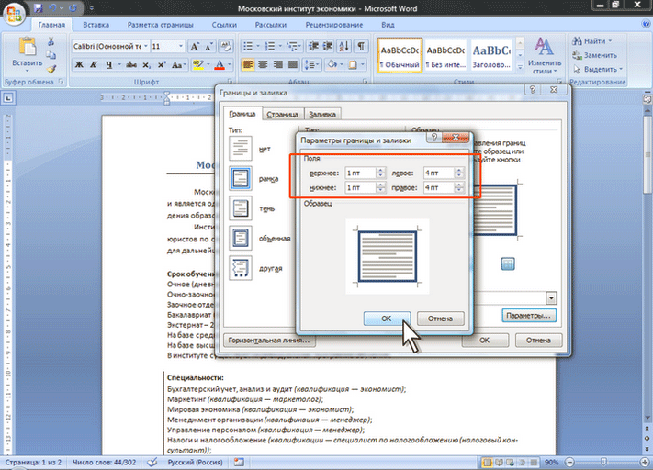The width and height of the screenshot is (653, 470).
Task: Click the Save icon in quick access toolbar
Action: pyautogui.click(x=38, y=7)
